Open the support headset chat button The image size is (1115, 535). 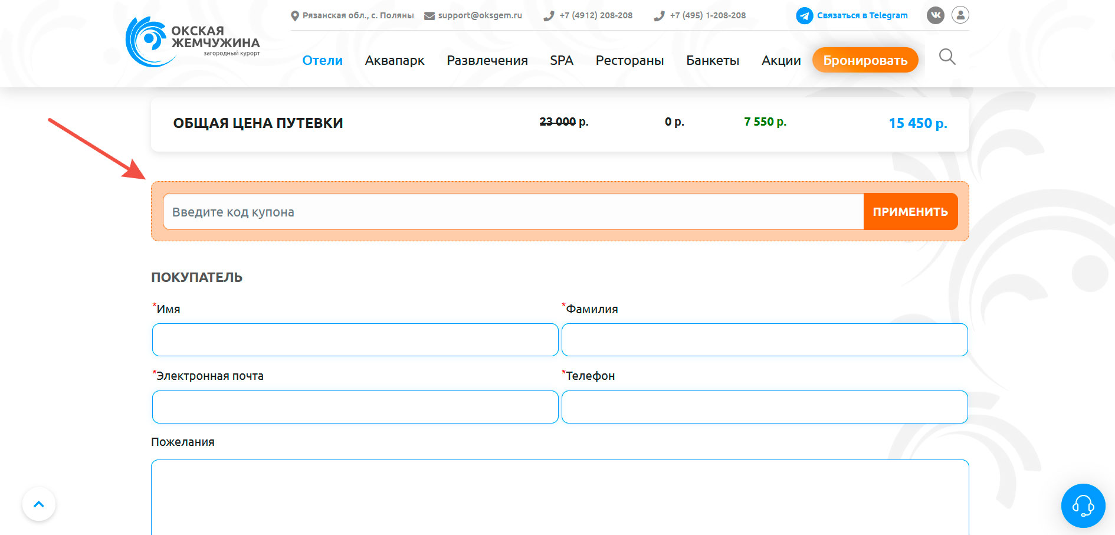(1083, 506)
